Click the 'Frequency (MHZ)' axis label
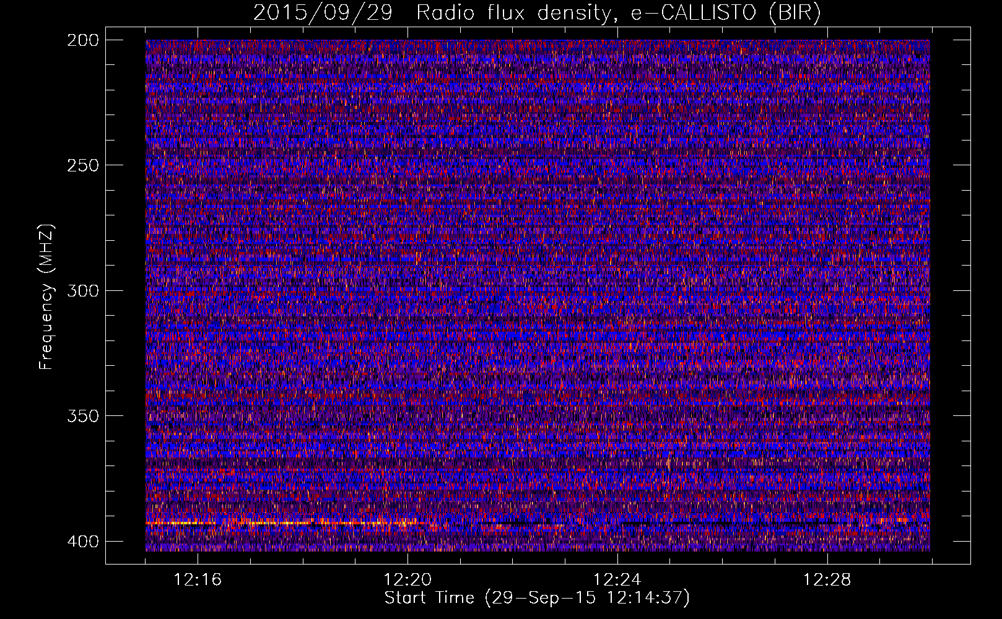This screenshot has height=619, width=1002. click(x=46, y=297)
